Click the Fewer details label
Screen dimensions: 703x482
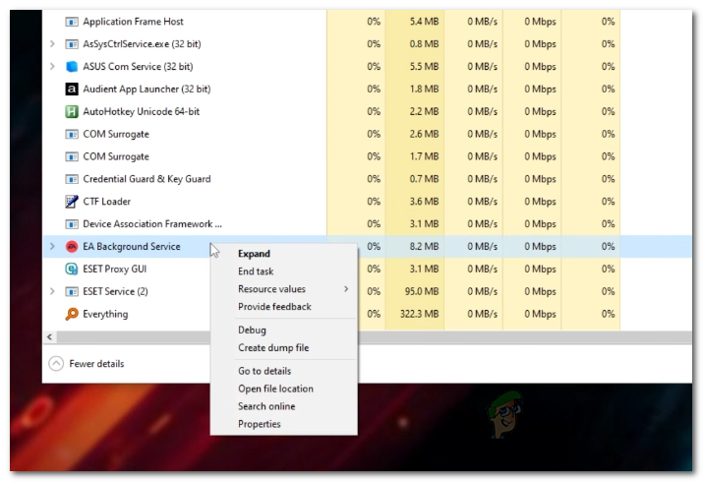96,364
